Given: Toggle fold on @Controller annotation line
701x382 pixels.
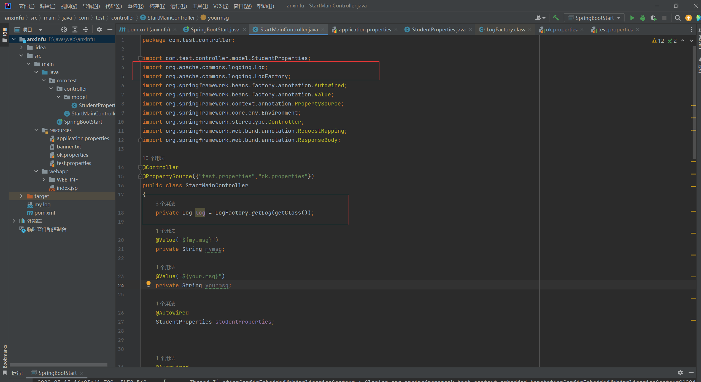Looking at the screenshot, I should [x=140, y=167].
